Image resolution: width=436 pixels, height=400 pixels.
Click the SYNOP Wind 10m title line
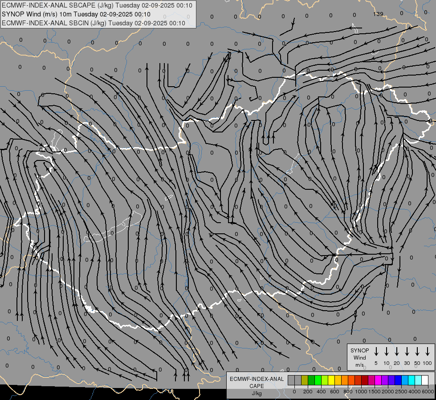tap(76, 14)
